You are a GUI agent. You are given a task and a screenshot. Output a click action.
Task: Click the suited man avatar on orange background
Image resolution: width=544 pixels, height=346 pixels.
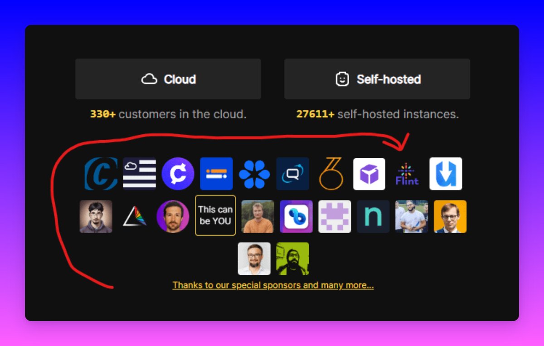(450, 216)
